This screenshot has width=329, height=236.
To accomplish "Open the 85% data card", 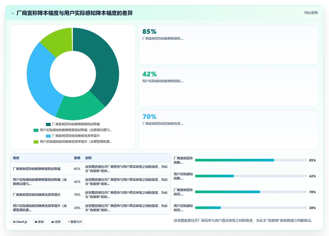I will point(229,44).
